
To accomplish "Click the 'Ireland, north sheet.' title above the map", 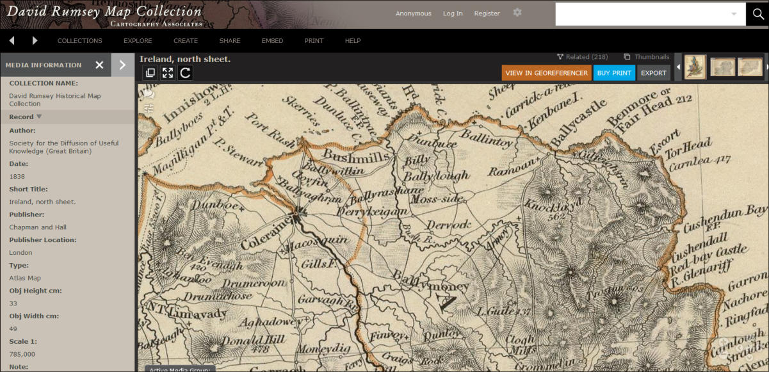I will click(x=185, y=60).
